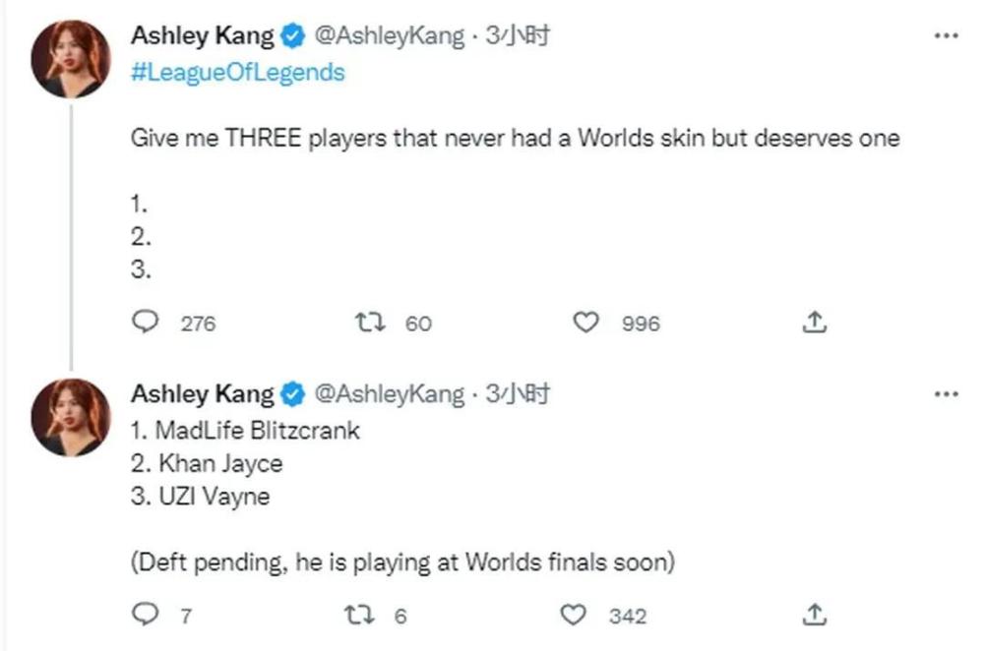
Task: Open more options menu on second tweet
Action: (945, 394)
